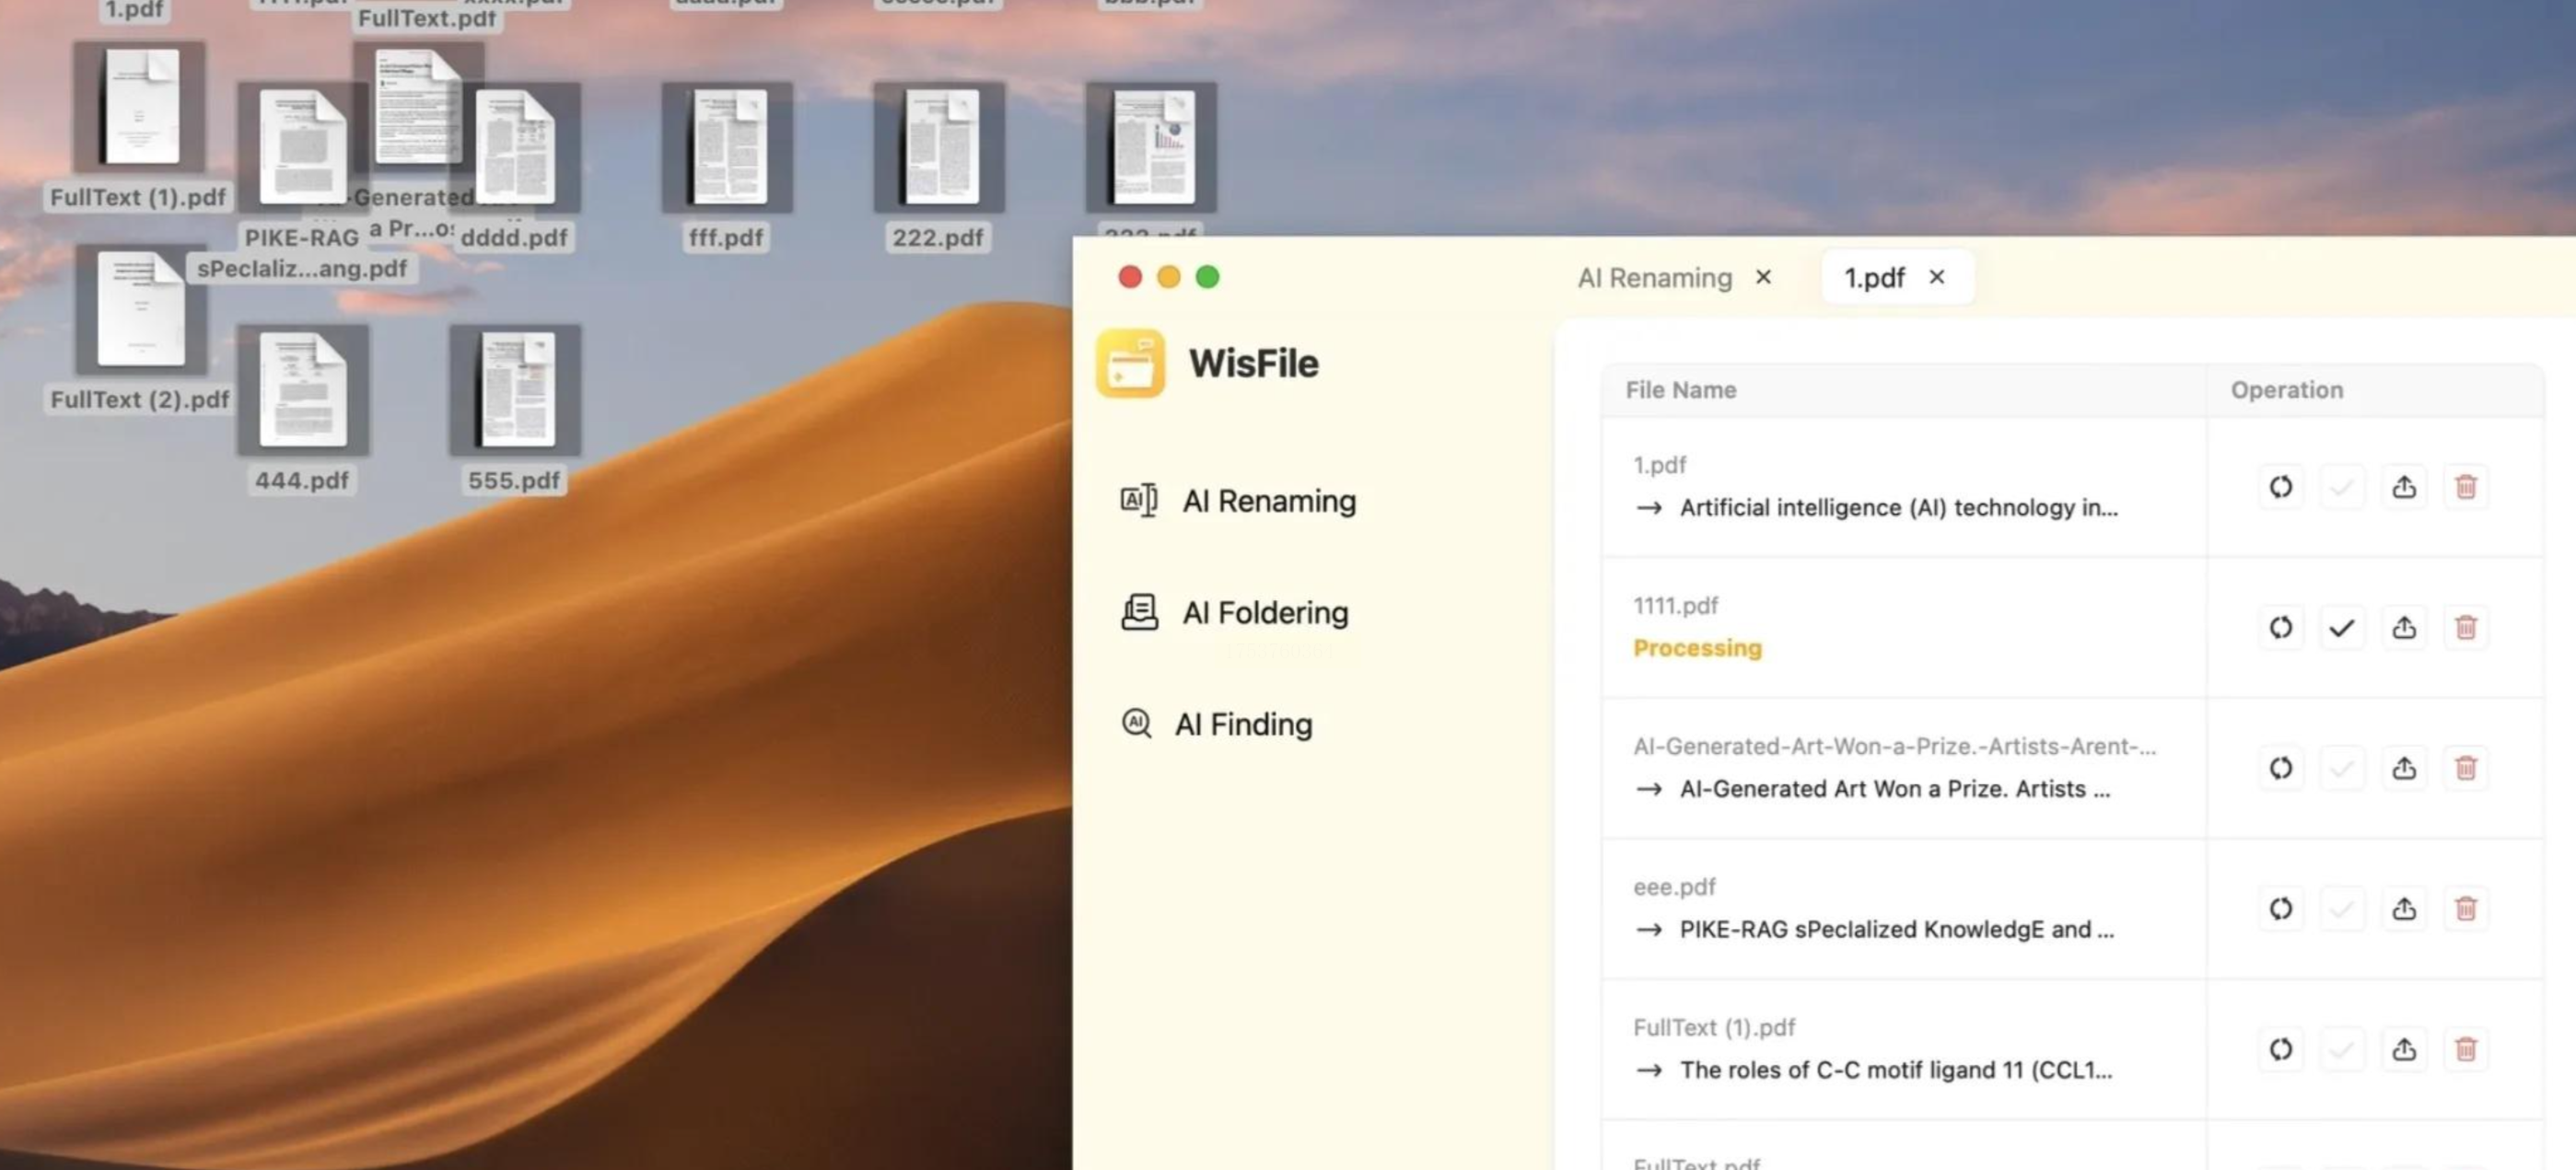
Task: Regenerate name for 1.pdf row
Action: pos(2280,487)
